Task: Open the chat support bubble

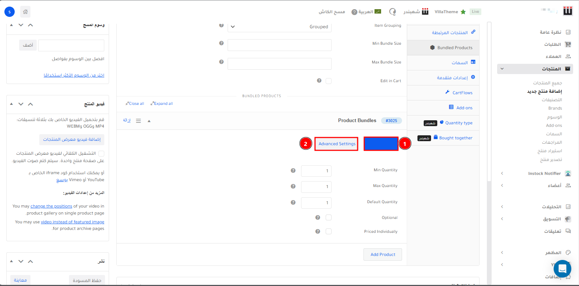Action: point(562,269)
